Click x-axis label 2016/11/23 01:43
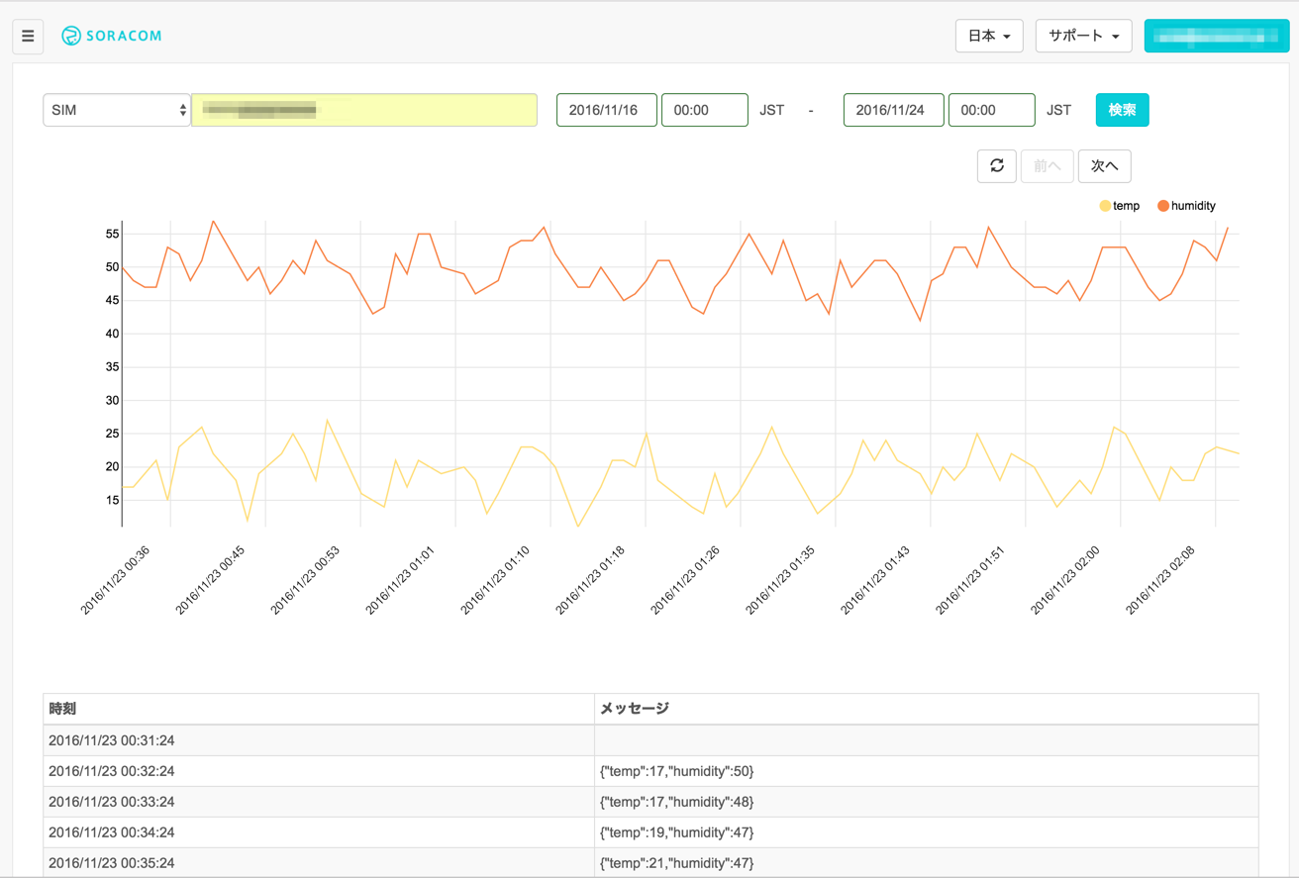1299x878 pixels. (875, 579)
